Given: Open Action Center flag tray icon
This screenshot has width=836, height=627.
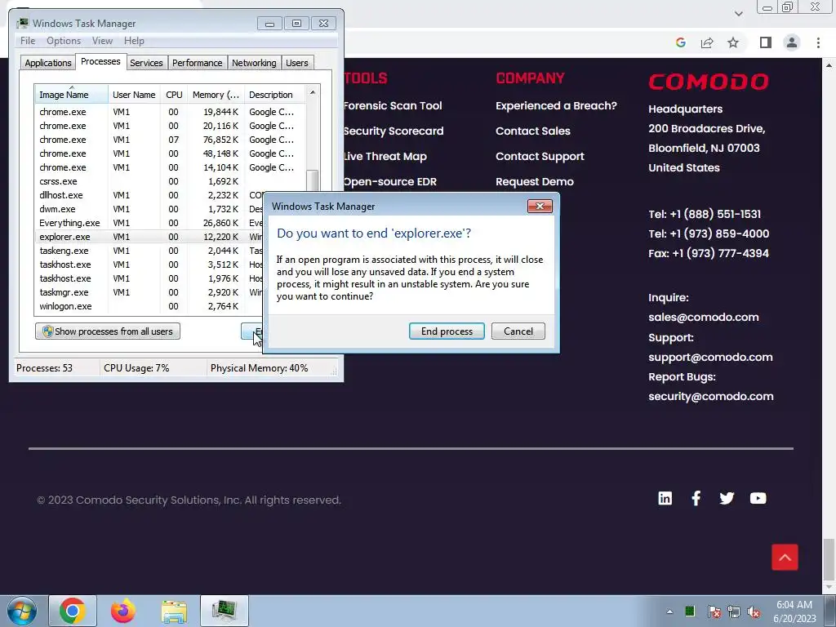Looking at the screenshot, I should coord(714,612).
